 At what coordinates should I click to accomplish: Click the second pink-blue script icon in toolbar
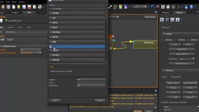8,7
